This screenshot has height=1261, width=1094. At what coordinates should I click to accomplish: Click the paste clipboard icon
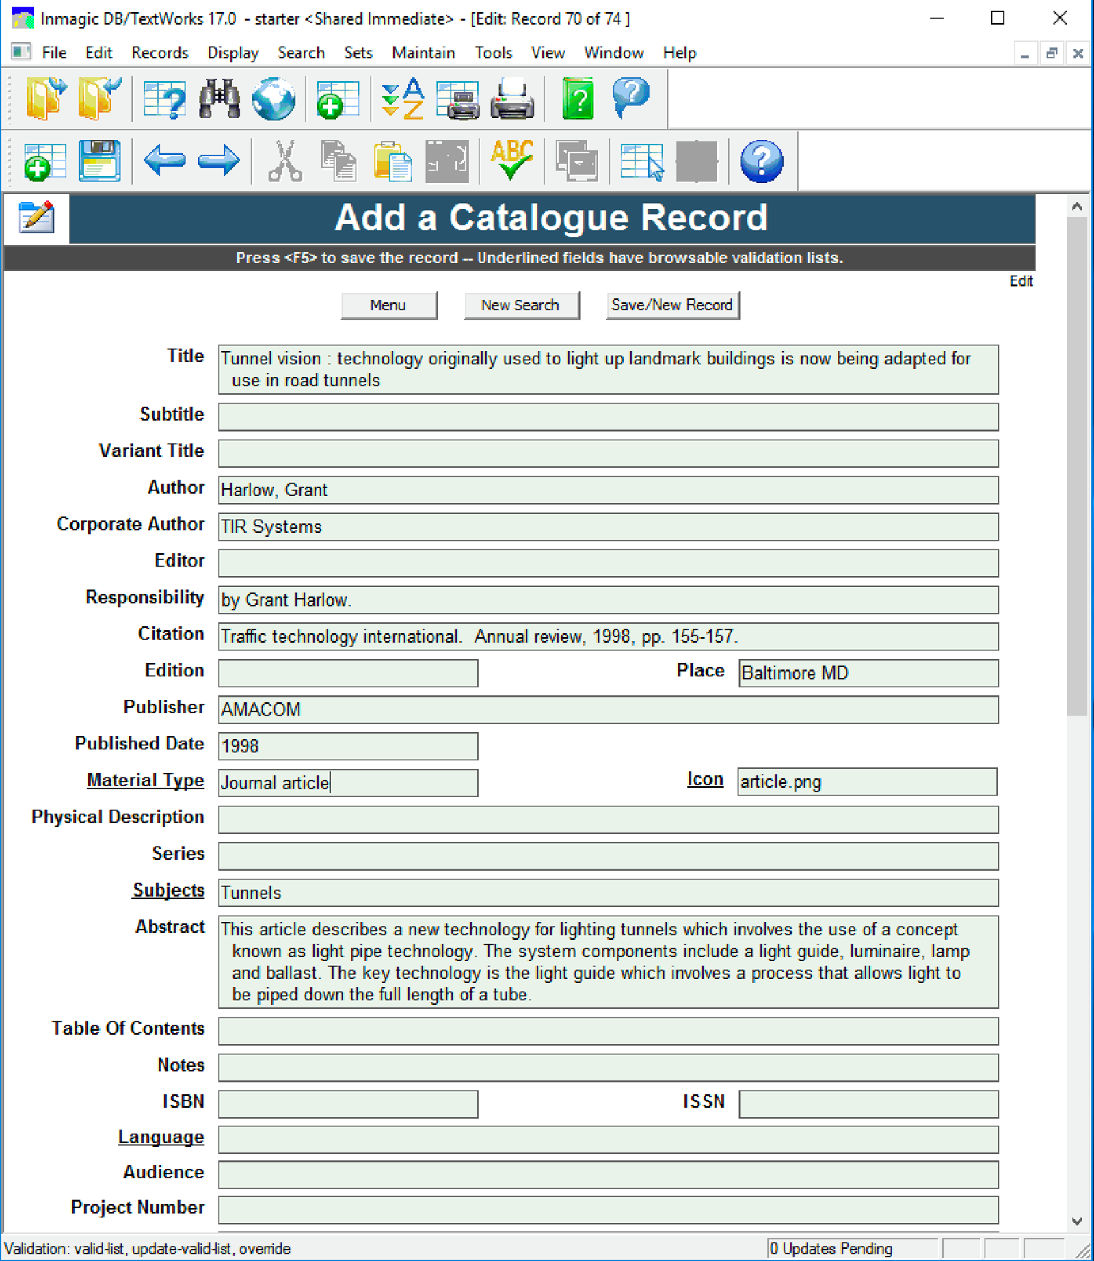pos(392,161)
